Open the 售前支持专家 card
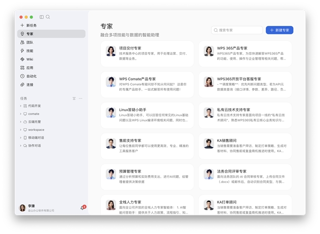This screenshot has height=234, width=320. (x=147, y=146)
